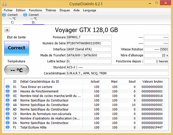
Task: Click status orb for Nombre de fermeture non-sécurisée
Action: 7,114
